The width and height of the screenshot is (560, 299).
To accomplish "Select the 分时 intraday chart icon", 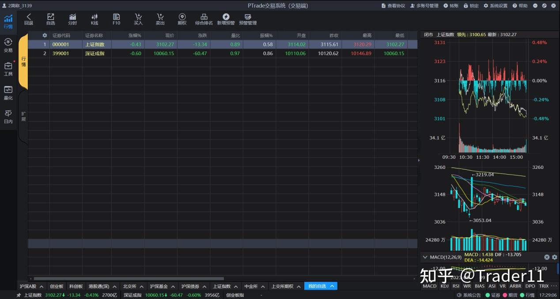I will click(x=72, y=19).
